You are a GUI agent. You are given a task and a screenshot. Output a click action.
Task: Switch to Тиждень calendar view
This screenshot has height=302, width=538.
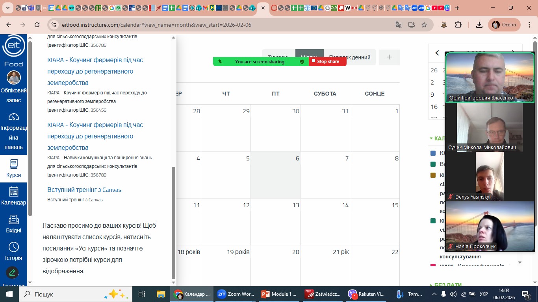point(279,57)
